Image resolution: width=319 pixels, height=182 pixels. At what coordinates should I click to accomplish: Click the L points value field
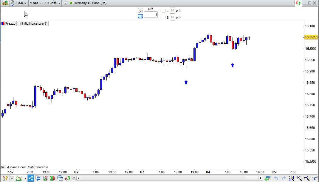click(x=173, y=10)
